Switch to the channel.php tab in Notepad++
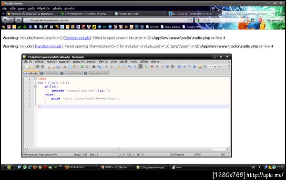Viewport: 286px width, 180px height. (x=49, y=73)
